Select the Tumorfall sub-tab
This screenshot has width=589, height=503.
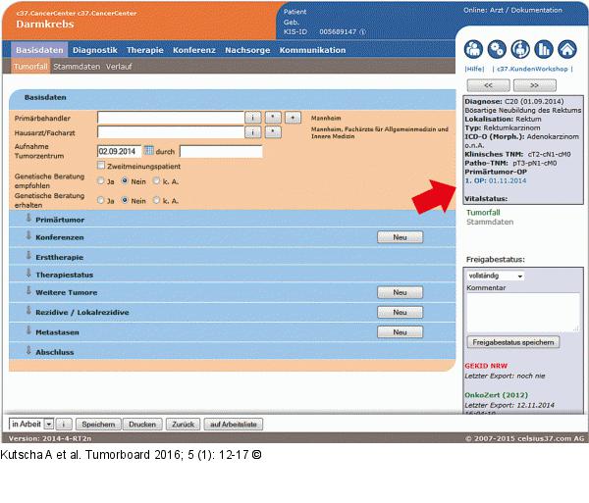[x=30, y=67]
